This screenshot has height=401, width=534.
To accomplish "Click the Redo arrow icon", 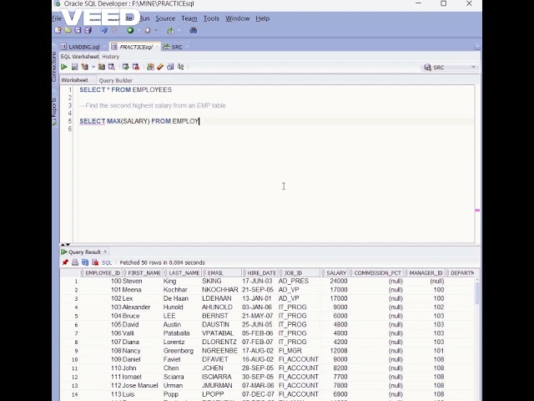I will point(114,30).
